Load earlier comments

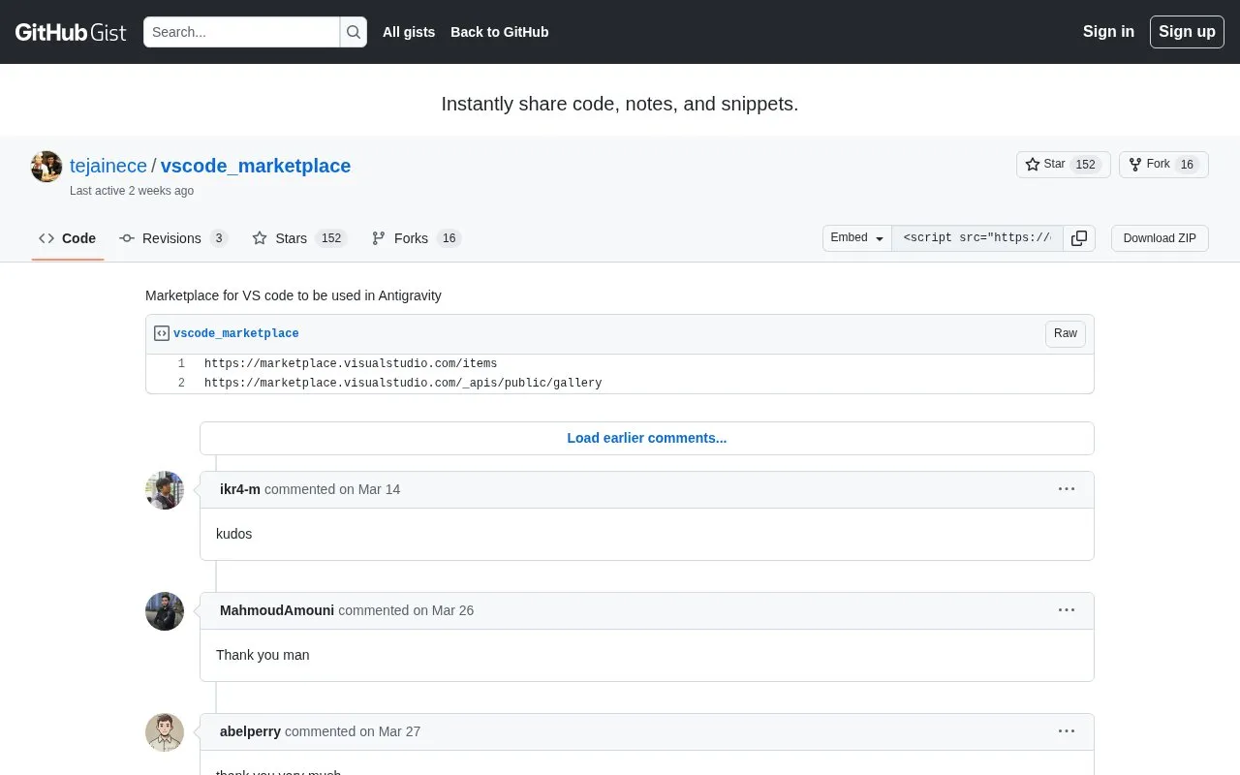click(647, 438)
